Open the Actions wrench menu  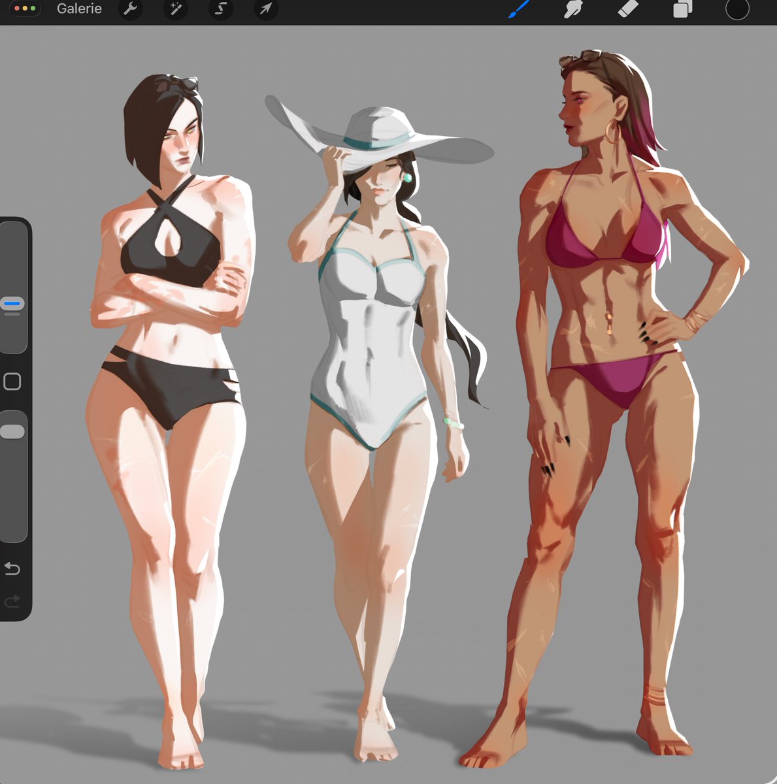coord(130,9)
